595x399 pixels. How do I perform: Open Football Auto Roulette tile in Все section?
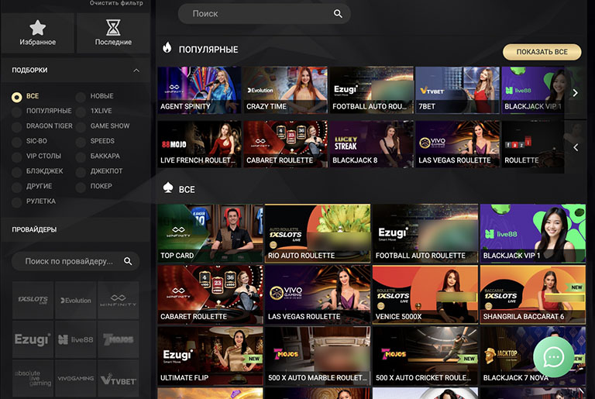click(425, 233)
